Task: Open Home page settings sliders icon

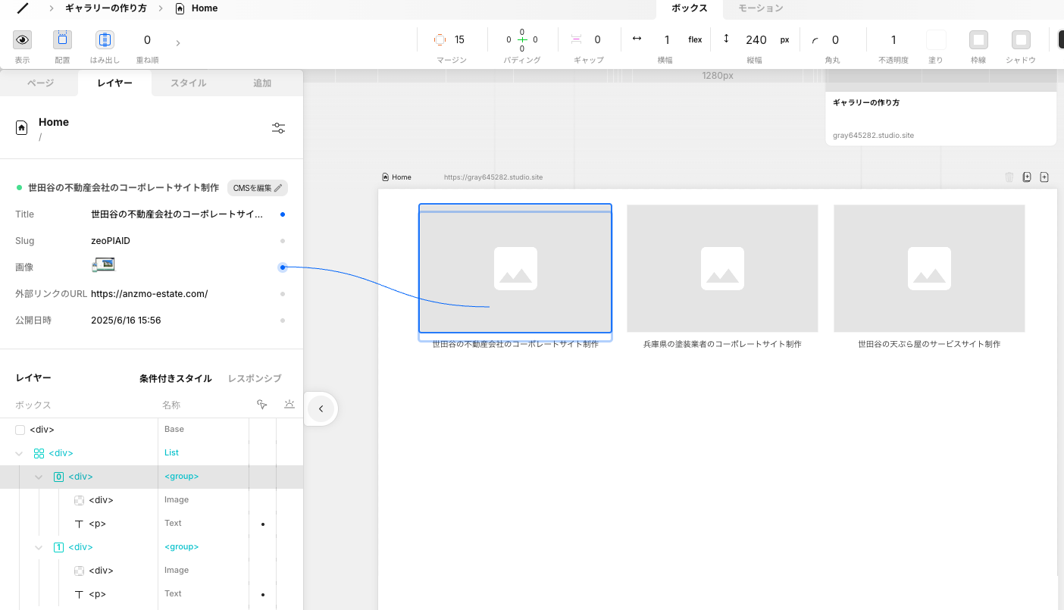Action: tap(278, 128)
